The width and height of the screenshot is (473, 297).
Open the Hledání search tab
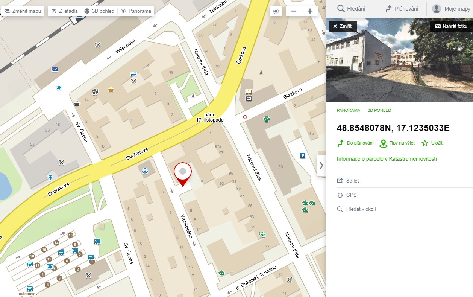tap(351, 9)
